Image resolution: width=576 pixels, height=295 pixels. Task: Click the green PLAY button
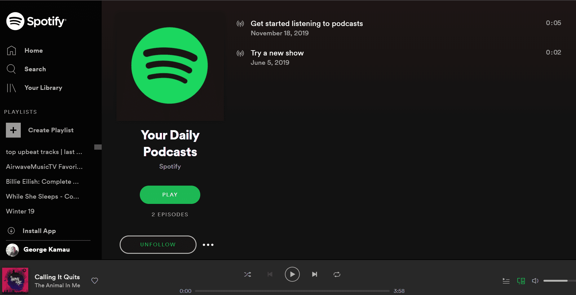click(x=170, y=195)
